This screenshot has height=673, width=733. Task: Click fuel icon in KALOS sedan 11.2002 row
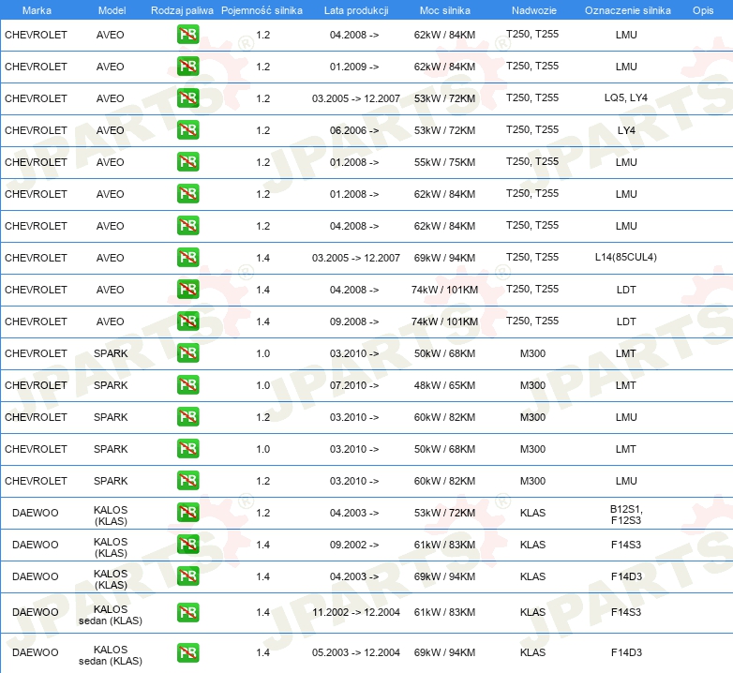click(x=187, y=612)
